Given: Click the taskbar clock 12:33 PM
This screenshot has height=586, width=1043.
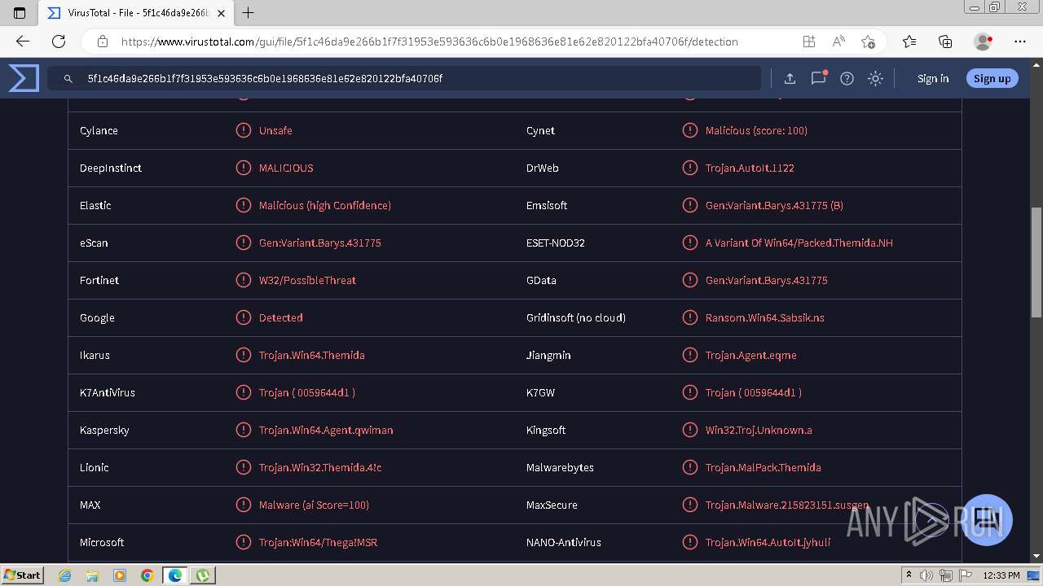Looking at the screenshot, I should 1001,575.
